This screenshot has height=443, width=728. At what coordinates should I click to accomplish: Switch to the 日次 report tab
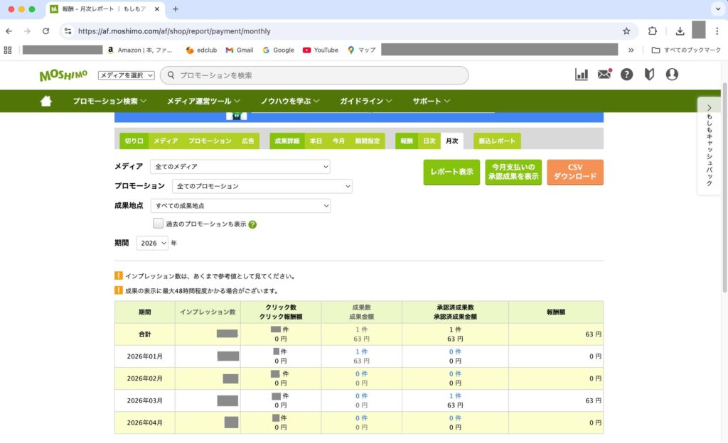click(x=429, y=141)
